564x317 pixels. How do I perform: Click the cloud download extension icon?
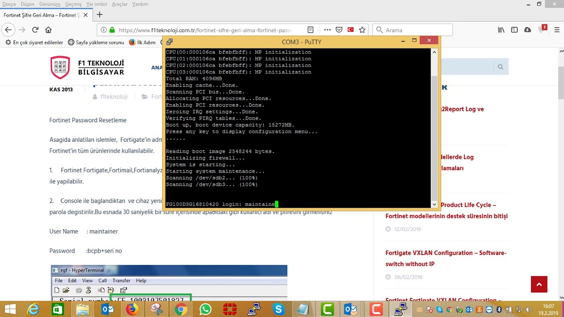point(527,30)
